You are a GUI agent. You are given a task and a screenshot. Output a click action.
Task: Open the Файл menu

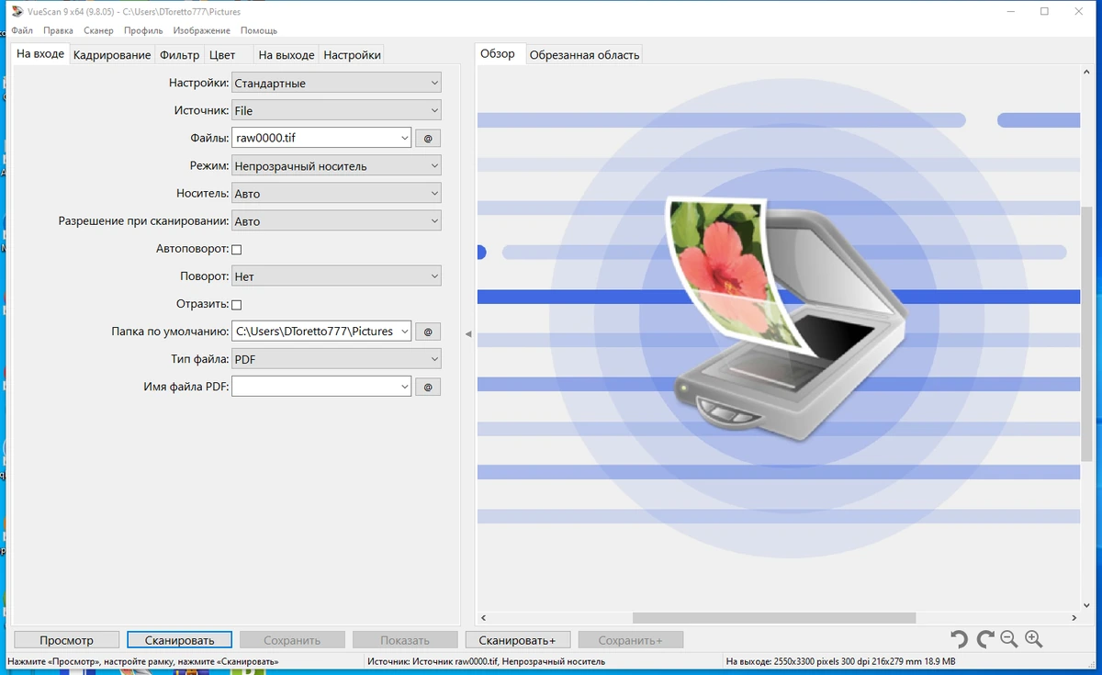point(22,30)
